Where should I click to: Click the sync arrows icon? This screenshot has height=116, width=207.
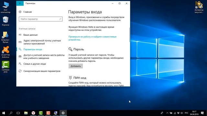tap(20, 71)
